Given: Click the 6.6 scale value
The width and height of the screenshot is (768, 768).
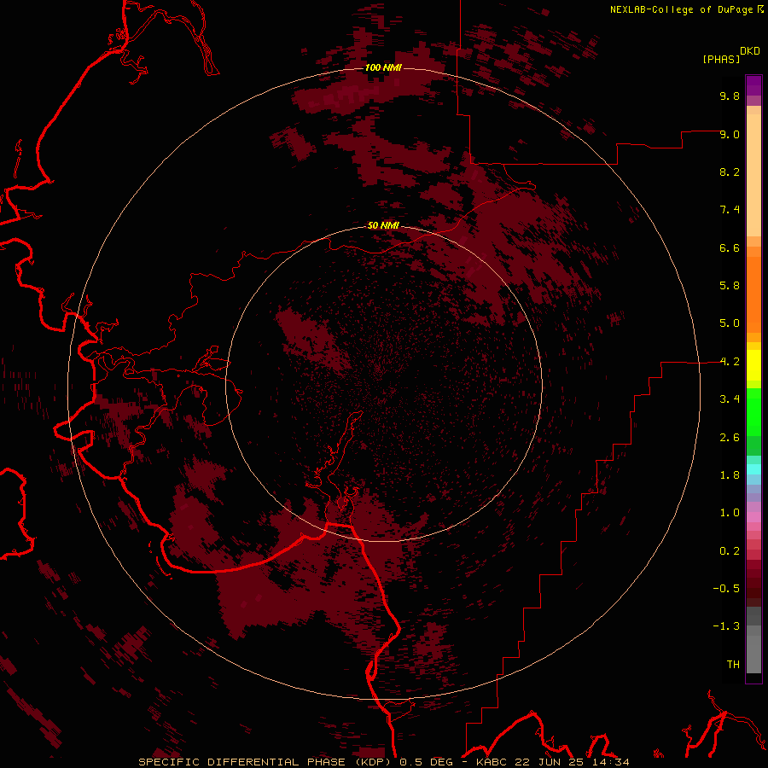Looking at the screenshot, I should [x=730, y=247].
